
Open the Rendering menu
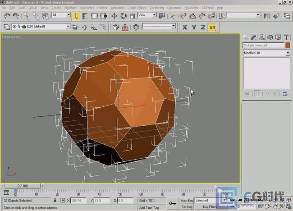coord(156,8)
